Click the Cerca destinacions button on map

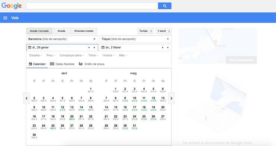coord(241,60)
